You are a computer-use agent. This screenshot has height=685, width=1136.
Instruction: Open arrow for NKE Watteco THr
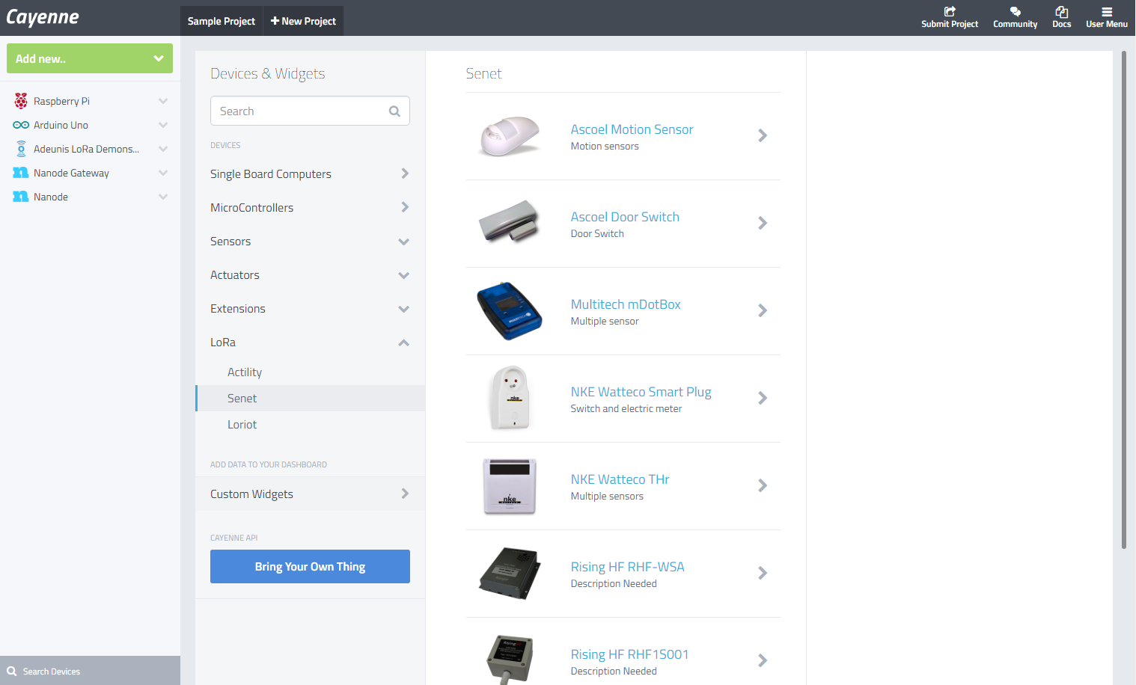pyautogui.click(x=763, y=485)
